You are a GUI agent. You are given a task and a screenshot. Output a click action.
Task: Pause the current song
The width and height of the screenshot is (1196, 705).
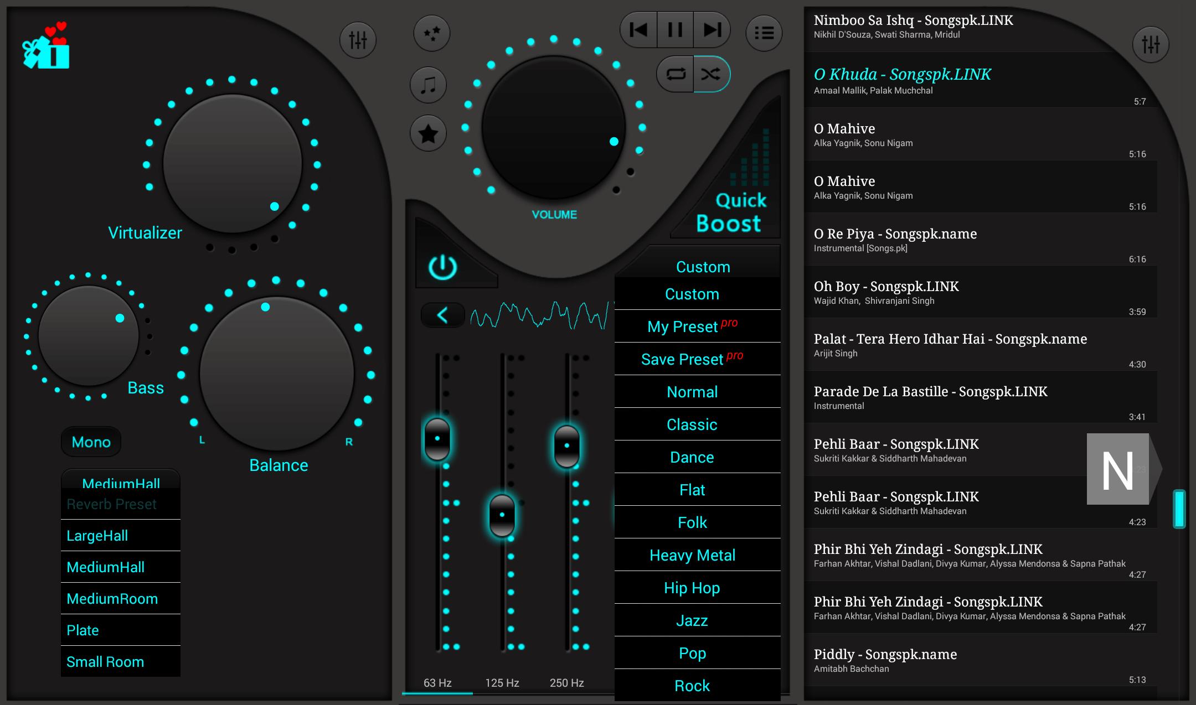(x=675, y=30)
